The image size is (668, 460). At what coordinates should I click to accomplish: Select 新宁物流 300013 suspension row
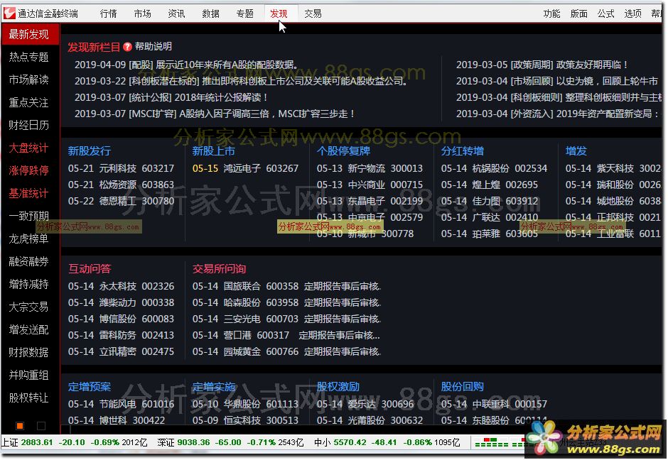coord(370,168)
